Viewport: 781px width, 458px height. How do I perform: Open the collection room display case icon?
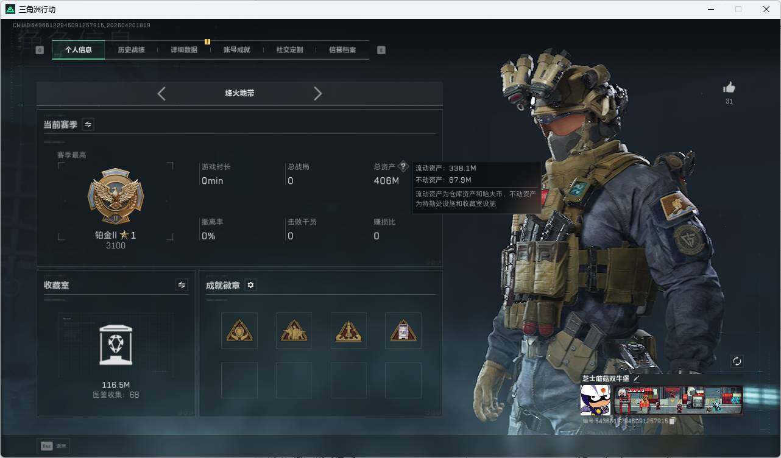coord(116,345)
